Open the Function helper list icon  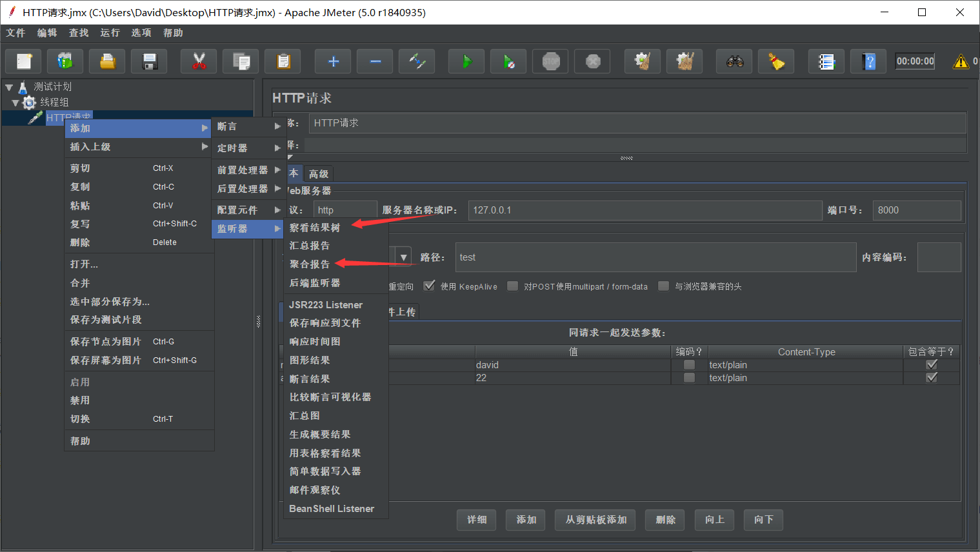coord(826,61)
